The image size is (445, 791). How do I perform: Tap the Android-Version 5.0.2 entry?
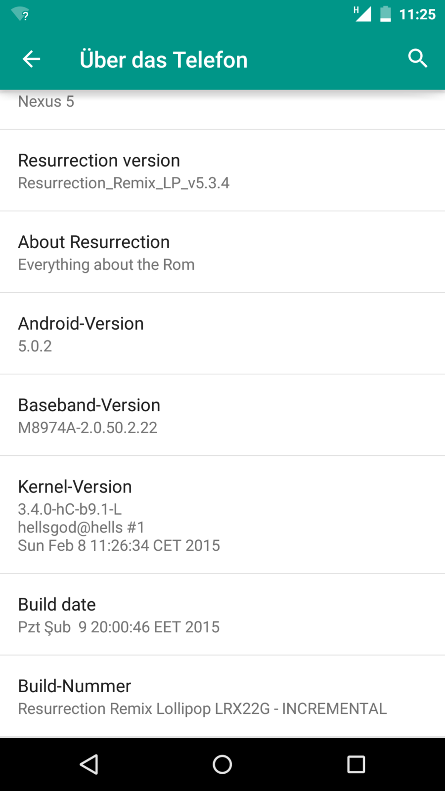tap(222, 334)
